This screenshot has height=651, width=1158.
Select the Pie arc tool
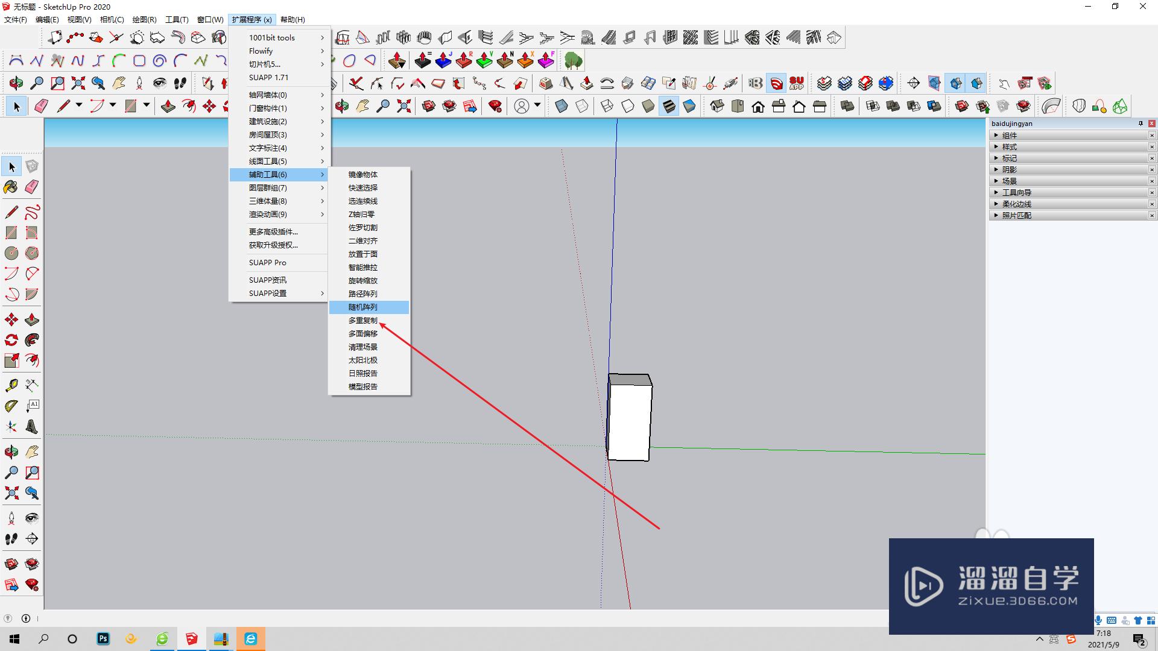pyautogui.click(x=32, y=294)
